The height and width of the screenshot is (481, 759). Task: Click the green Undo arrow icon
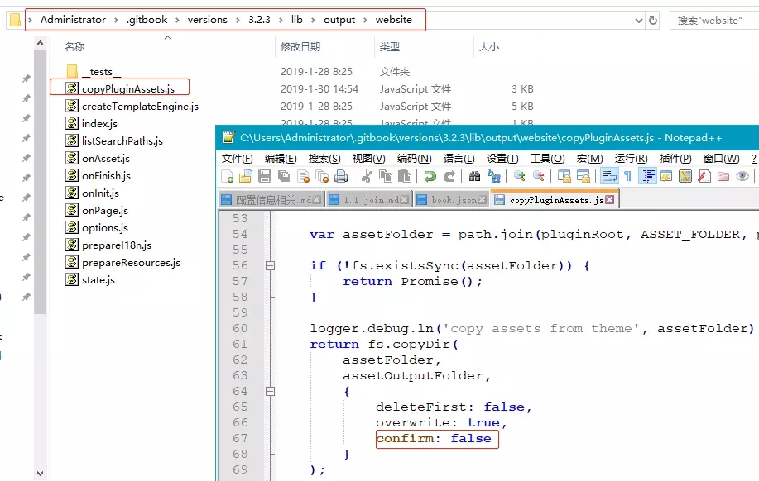point(430,176)
